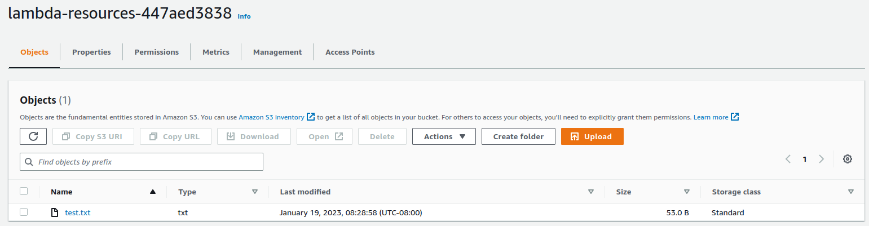The image size is (869, 226).
Task: Sort by Storage class column arrow
Action: tap(851, 192)
